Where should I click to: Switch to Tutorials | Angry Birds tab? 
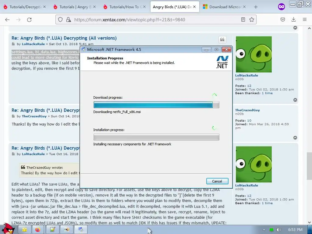pos(74,7)
